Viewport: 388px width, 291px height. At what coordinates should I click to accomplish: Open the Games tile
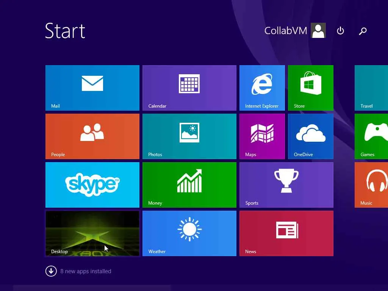click(371, 136)
